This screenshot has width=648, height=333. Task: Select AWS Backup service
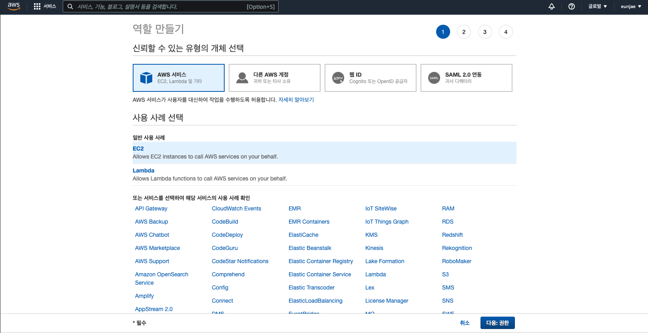(x=152, y=222)
